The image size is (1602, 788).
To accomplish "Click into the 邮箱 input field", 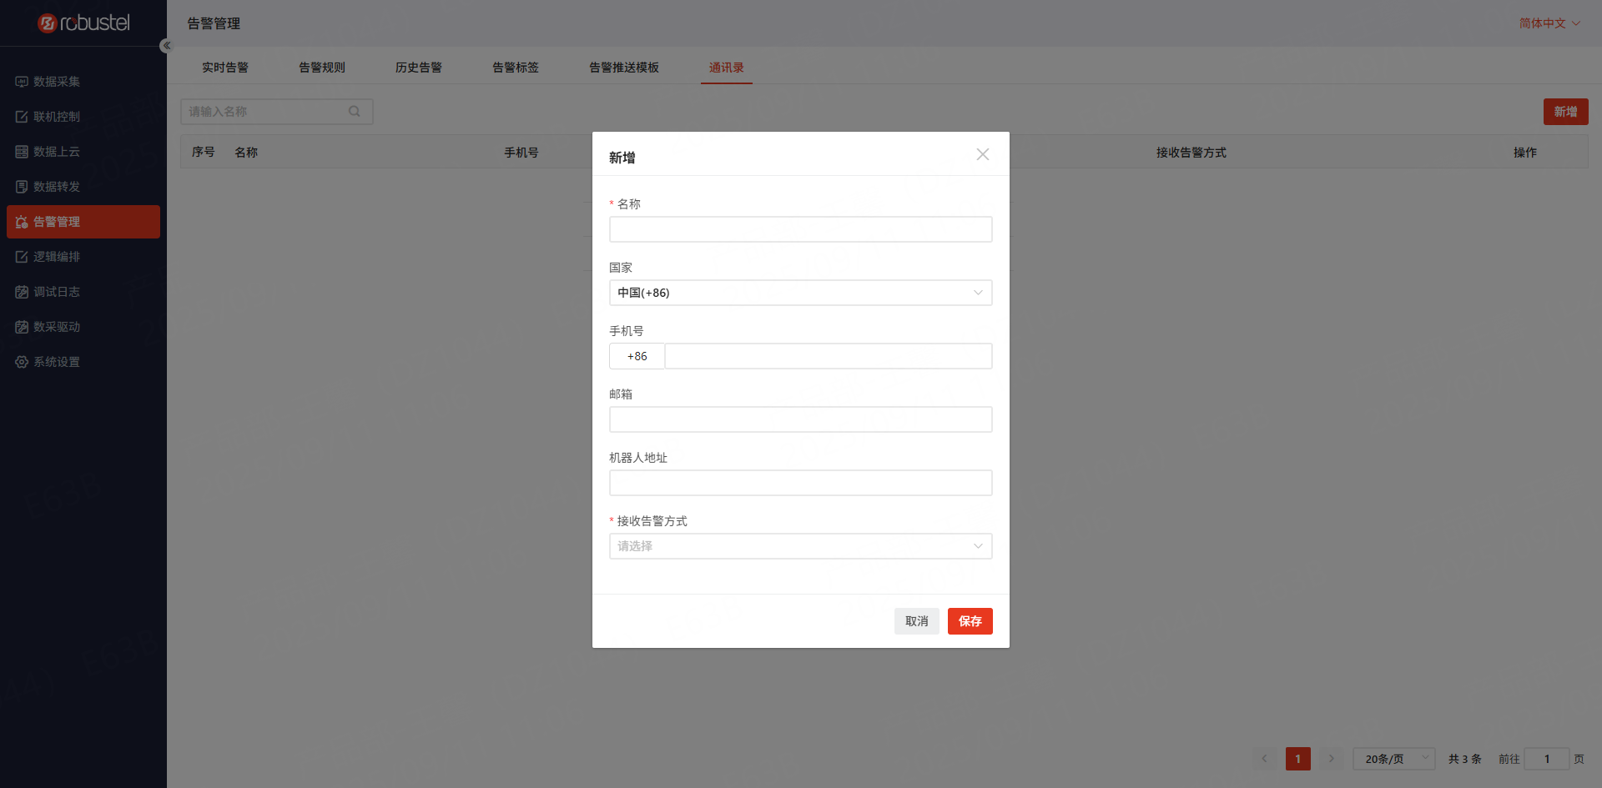I will click(x=799, y=419).
